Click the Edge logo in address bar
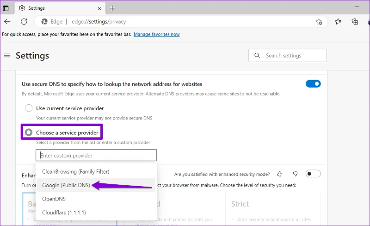370x226 pixels. coord(44,22)
